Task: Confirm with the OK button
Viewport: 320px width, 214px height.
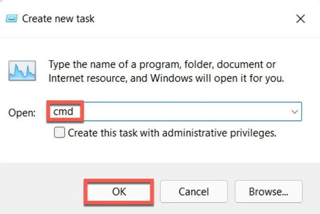Action: 119,192
